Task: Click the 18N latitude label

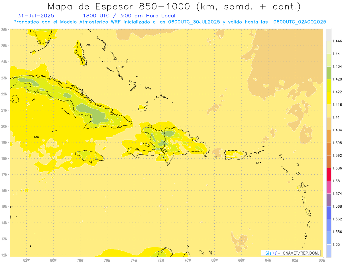Action: point(4,158)
